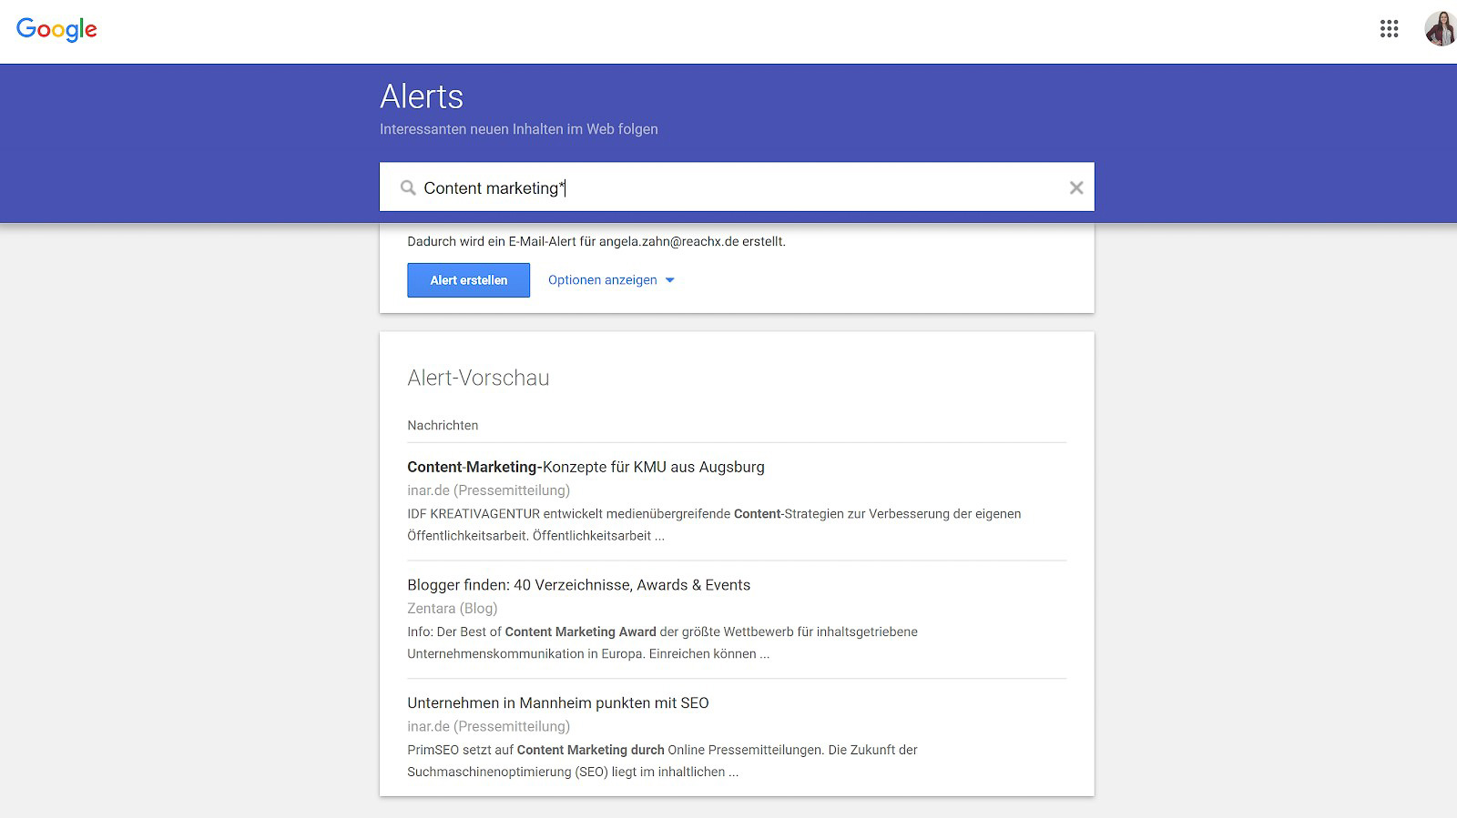The width and height of the screenshot is (1457, 818).
Task: Click the IDF KREATIVAGENTUR snippet text
Action: (x=714, y=524)
